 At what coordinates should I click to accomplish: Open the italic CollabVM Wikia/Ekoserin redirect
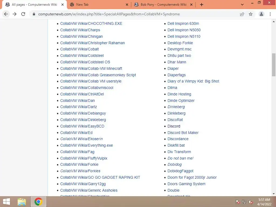point(81,139)
